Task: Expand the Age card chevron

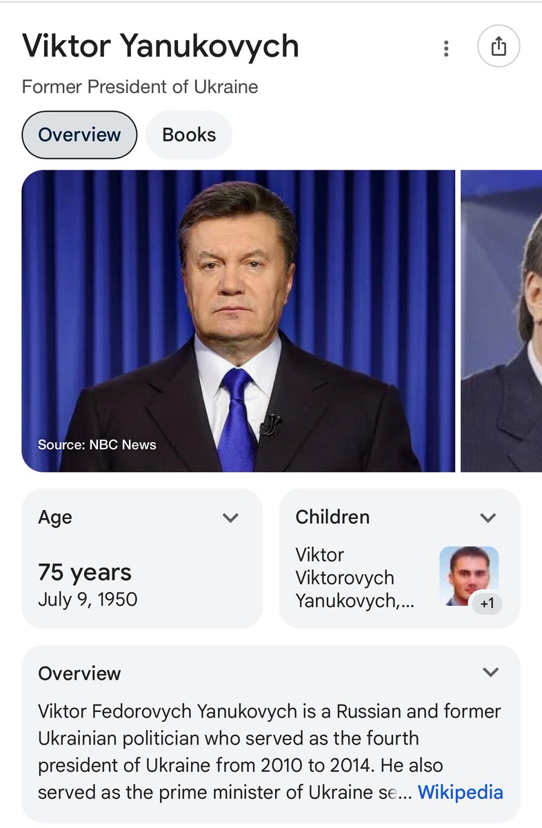Action: tap(230, 517)
